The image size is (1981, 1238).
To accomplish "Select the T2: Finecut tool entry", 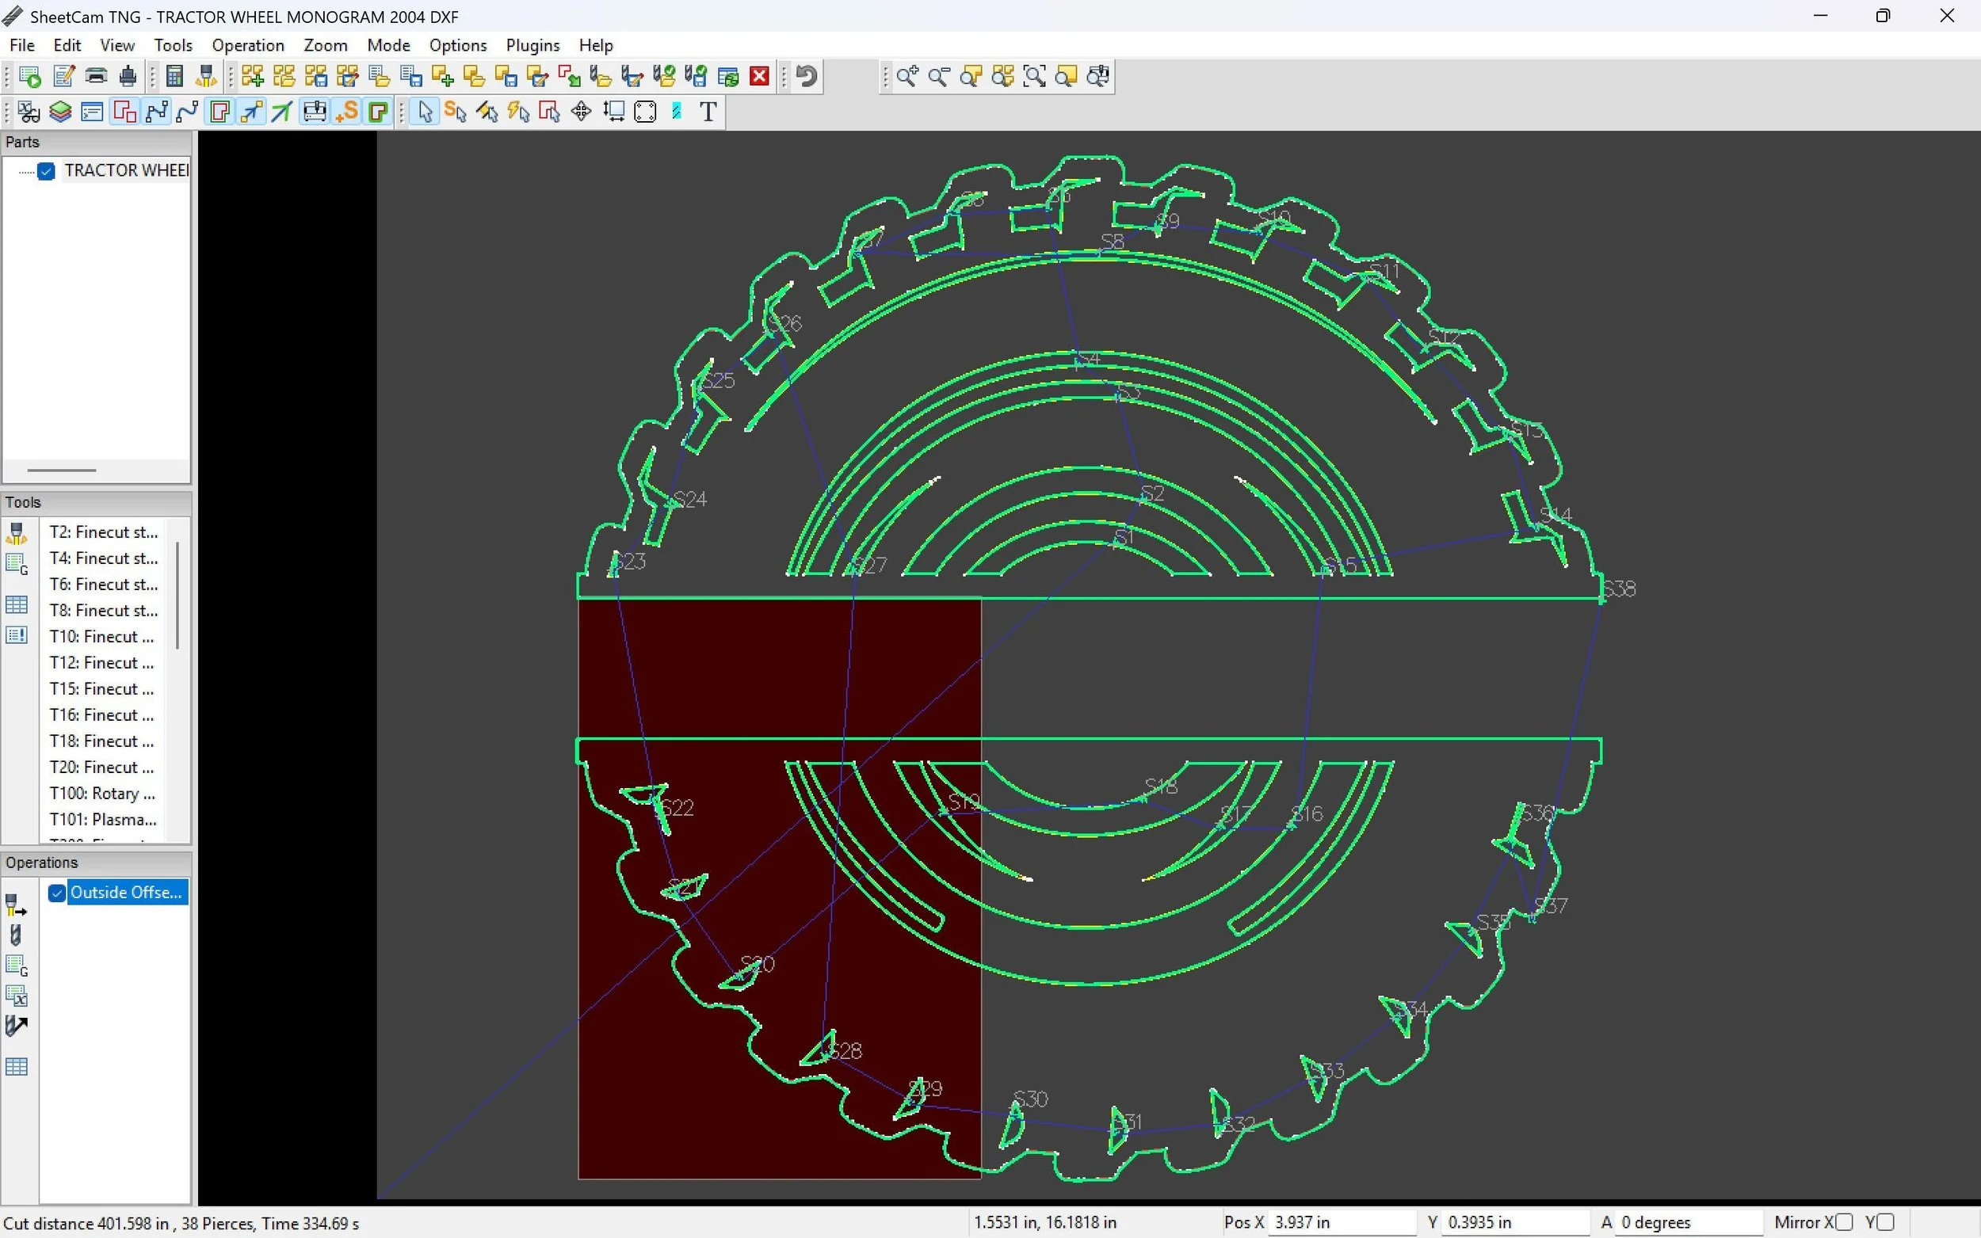I will (103, 531).
